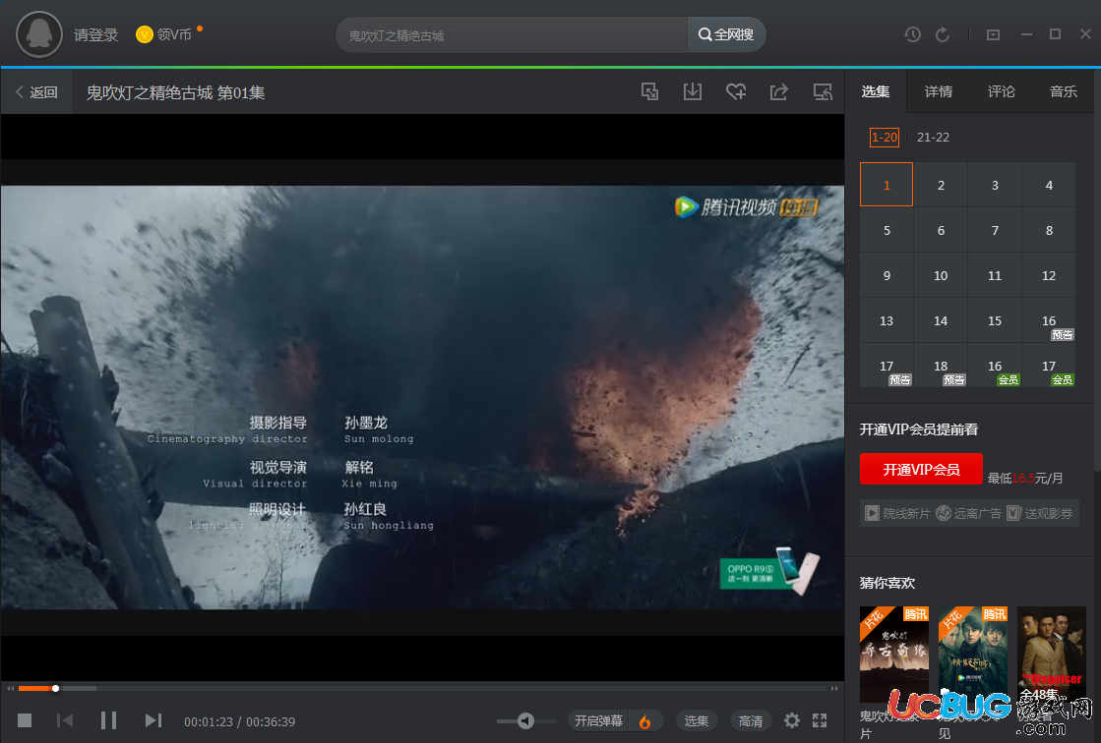Click the cast to screen icon
The image size is (1101, 743).
point(823,92)
